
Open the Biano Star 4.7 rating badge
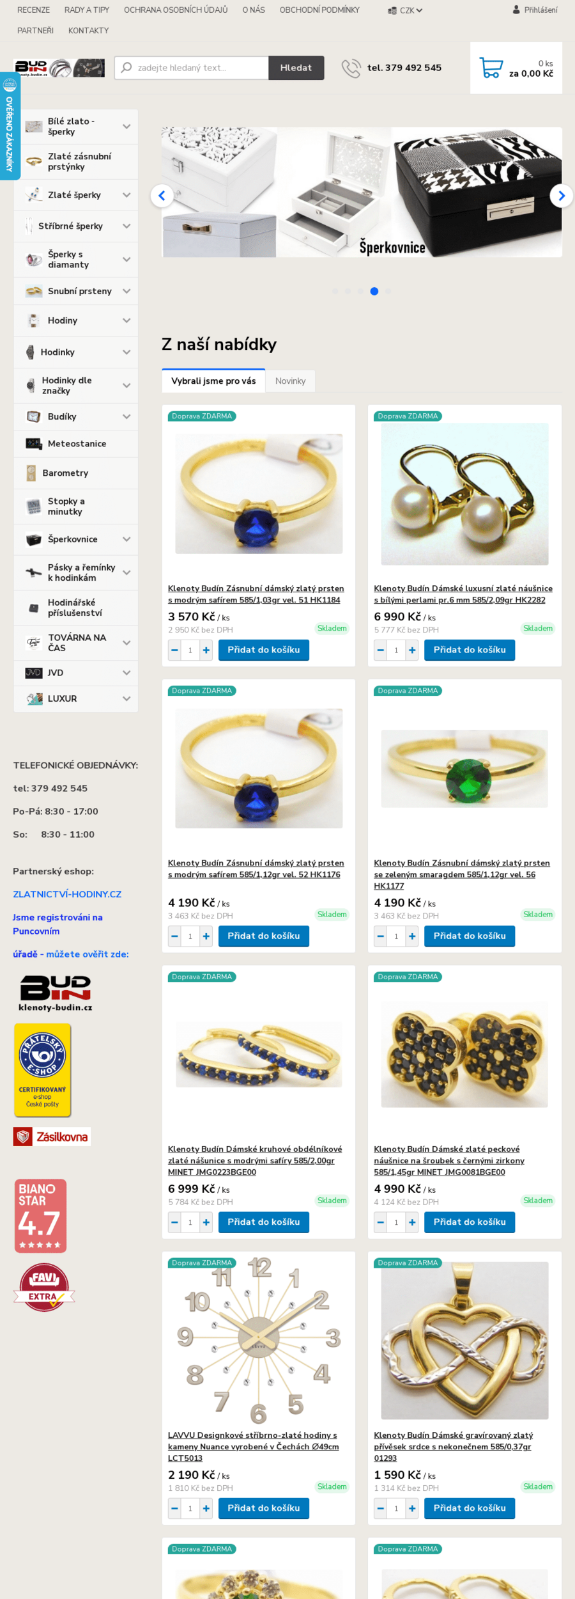[40, 1215]
